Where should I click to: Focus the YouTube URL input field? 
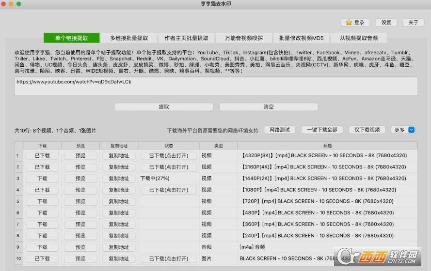[216, 86]
